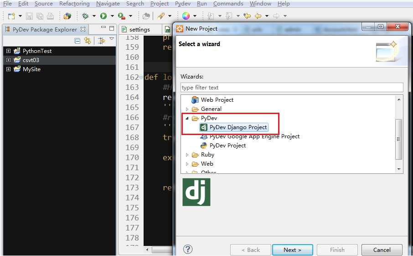Click the Cancel button in the wizard
413x256 pixels.
(382, 250)
